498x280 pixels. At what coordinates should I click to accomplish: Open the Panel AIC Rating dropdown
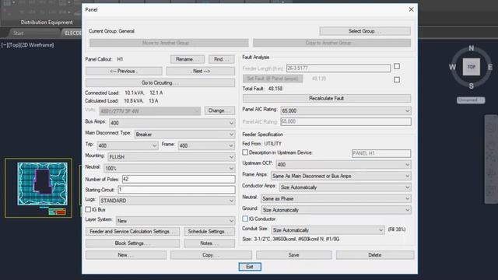click(345, 110)
